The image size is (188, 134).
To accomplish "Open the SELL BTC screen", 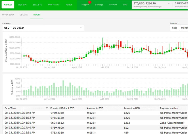I will [37, 5].
